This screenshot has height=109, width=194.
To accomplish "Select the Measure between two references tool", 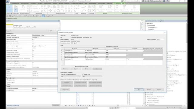I will click(83, 7).
